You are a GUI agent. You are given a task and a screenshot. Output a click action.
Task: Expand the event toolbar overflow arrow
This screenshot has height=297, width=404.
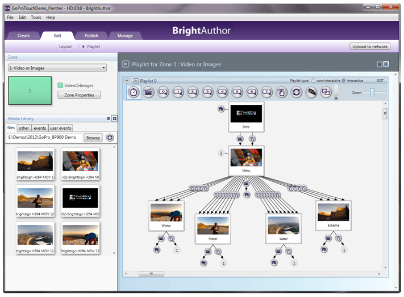point(336,97)
